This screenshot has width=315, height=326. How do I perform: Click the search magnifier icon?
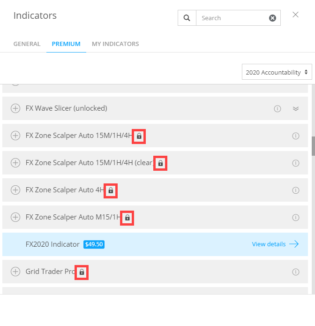point(187,18)
